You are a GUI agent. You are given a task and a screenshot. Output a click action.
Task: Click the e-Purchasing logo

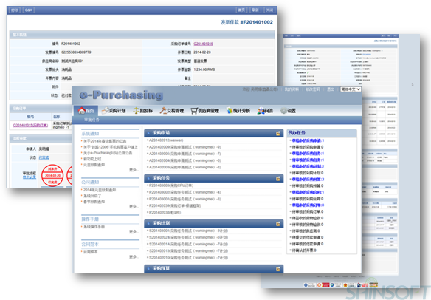click(x=121, y=95)
